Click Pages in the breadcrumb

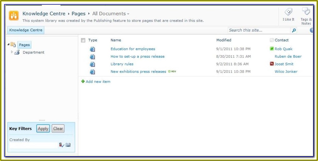(78, 14)
